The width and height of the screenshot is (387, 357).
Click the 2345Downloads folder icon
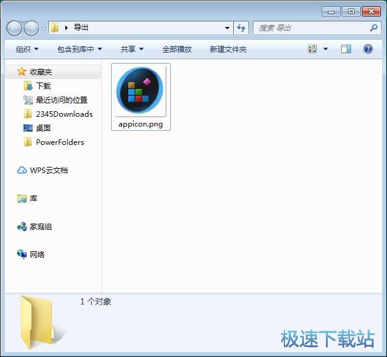[27, 114]
